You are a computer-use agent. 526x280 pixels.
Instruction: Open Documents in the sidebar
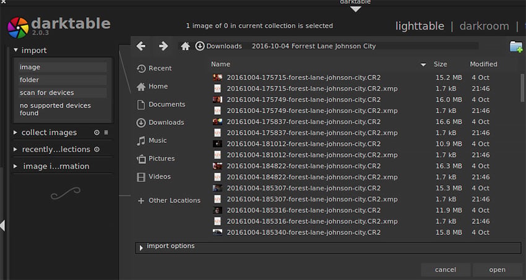(x=161, y=104)
